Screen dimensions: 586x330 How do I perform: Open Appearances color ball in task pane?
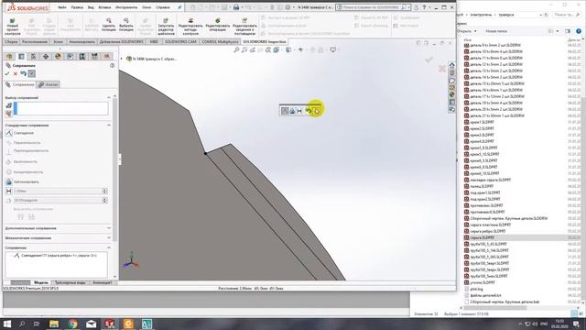point(451,94)
